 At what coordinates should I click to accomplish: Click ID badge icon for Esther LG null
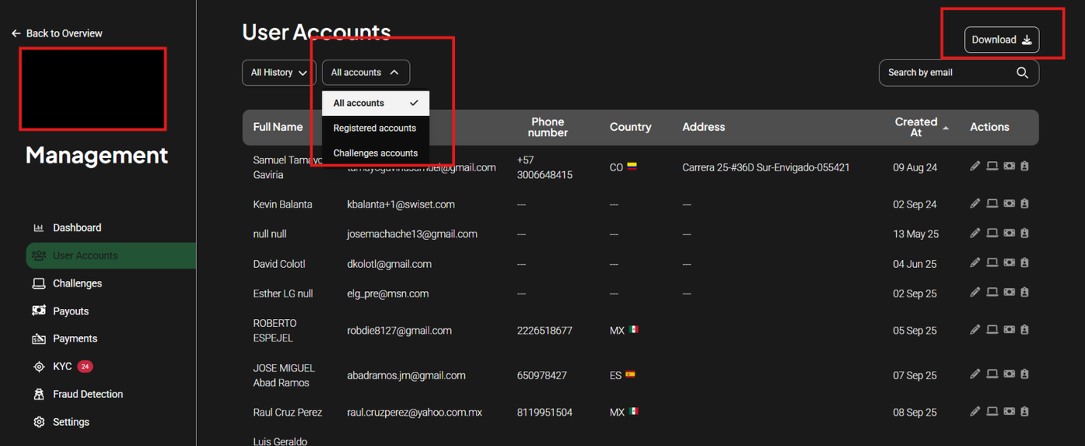1025,293
